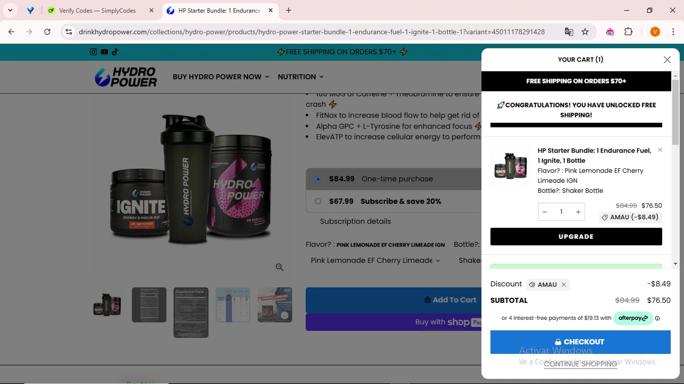The image size is (684, 384).
Task: Open Instagram social icon
Action: click(93, 52)
